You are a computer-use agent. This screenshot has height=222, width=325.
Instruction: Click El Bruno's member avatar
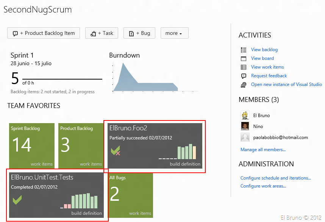point(245,115)
